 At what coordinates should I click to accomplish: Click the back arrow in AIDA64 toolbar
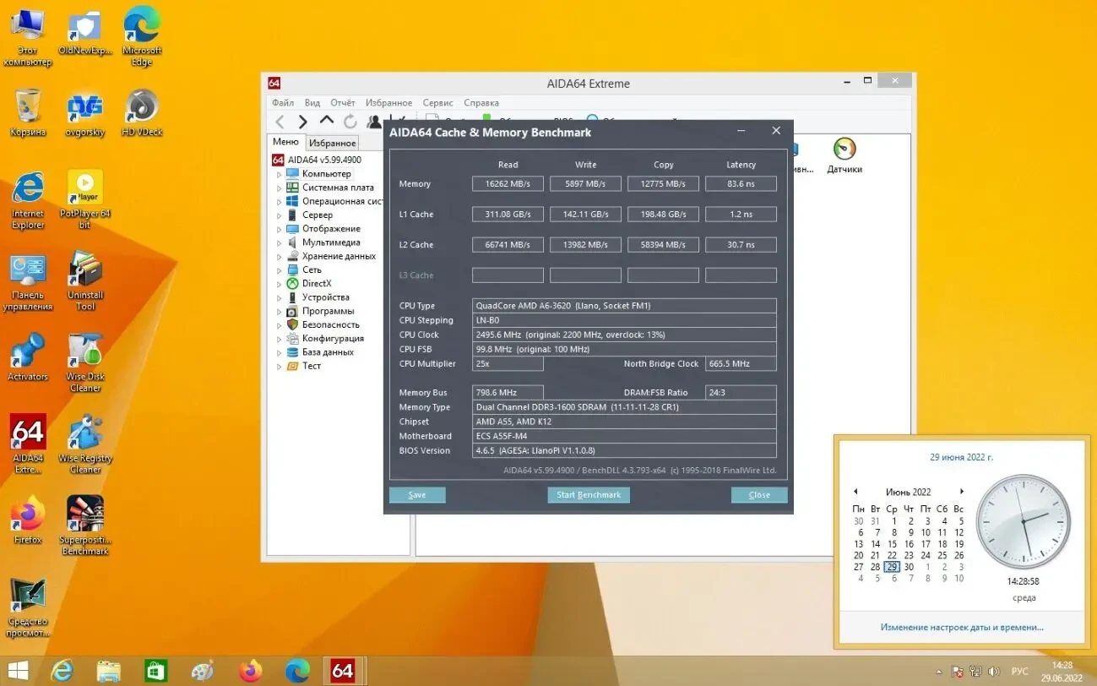[280, 122]
